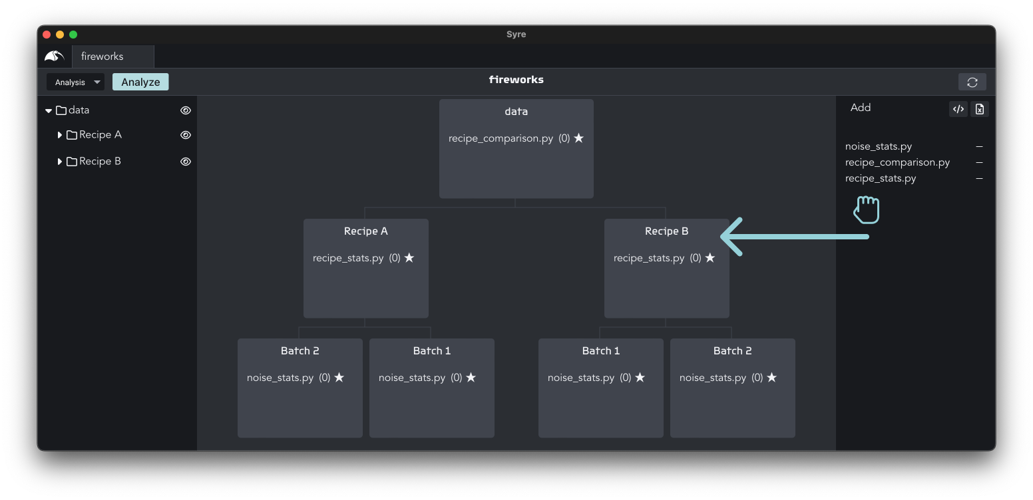Remove noise_stats.py with minus icon

coord(979,146)
